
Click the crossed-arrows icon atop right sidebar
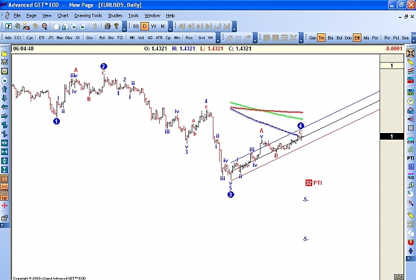click(411, 53)
